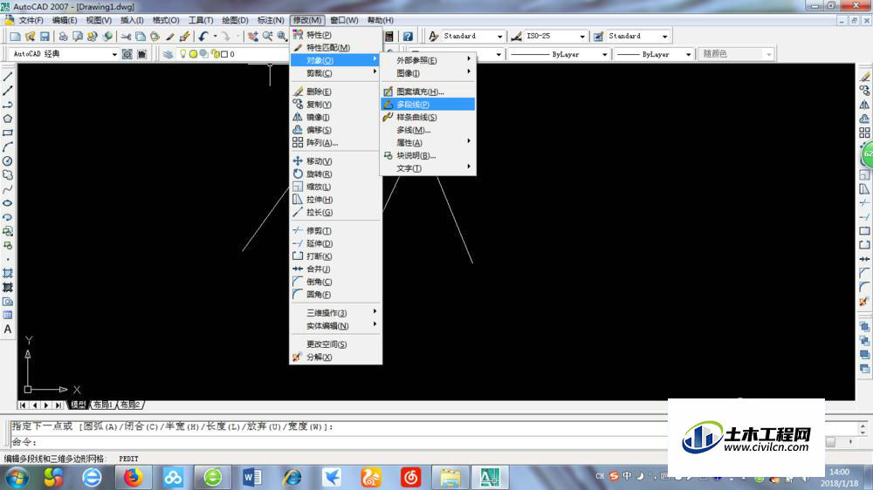
Task: Click the Cut scissors toolbar icon
Action: (x=126, y=36)
